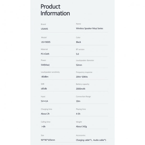Image resolution: width=145 pixels, height=145 pixels.
Task: Select the US-YX005 model number
Action: pos(46,42)
